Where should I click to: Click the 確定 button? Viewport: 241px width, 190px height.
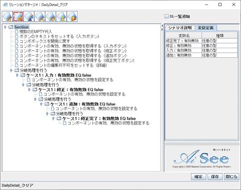(198, 176)
